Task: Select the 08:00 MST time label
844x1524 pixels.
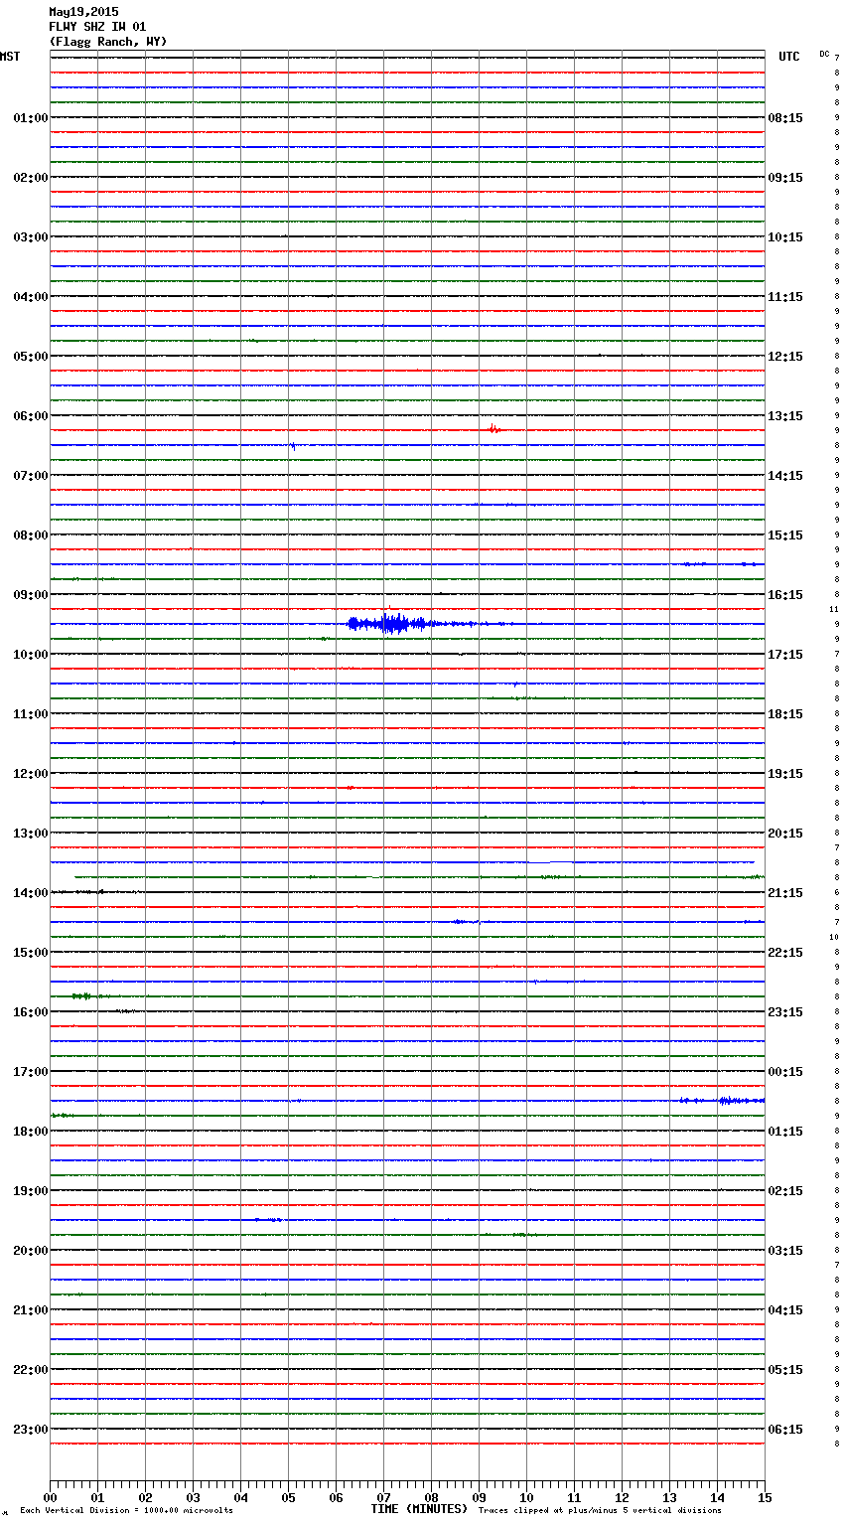Action: tap(31, 535)
